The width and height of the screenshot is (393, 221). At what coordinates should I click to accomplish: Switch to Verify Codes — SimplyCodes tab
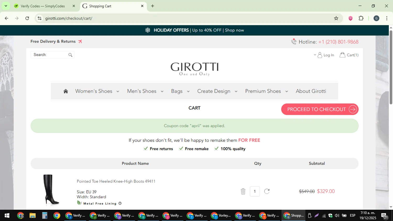pyautogui.click(x=43, y=6)
